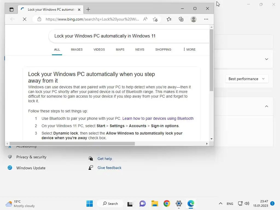Open the clock and calendar 23:47
Screen dimensions: 280x210
tap(261, 203)
